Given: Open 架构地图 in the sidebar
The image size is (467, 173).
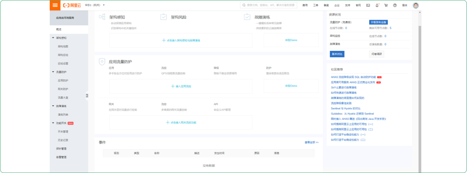Looking at the screenshot, I should (x=63, y=47).
